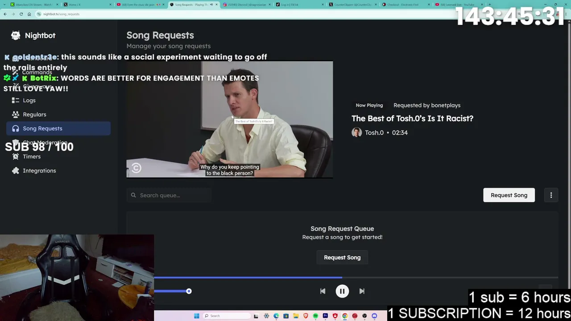Open Logs in the Nightbot sidebar
This screenshot has height=321, width=571.
point(58,100)
